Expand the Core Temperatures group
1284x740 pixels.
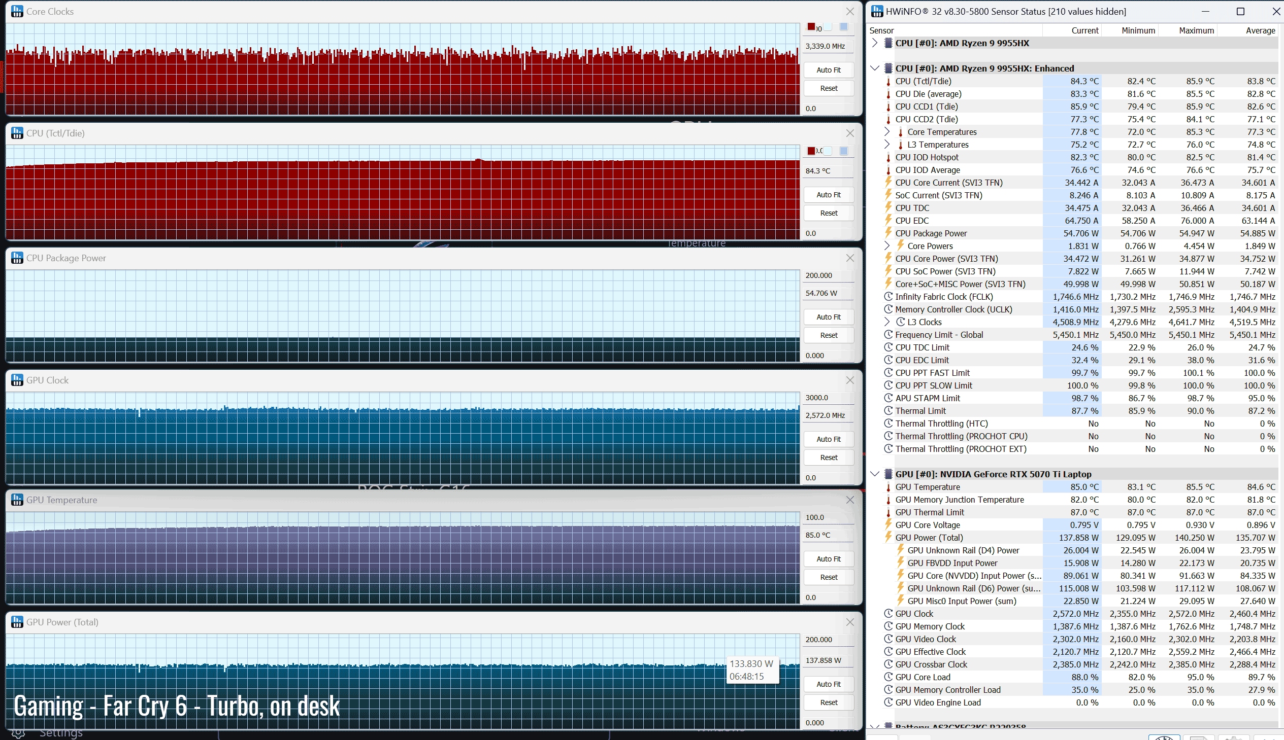pyautogui.click(x=887, y=132)
